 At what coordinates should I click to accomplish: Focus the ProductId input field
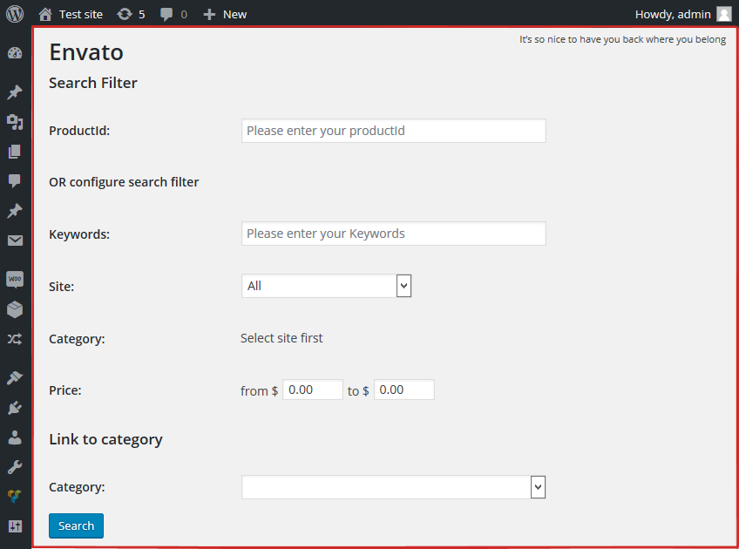pyautogui.click(x=394, y=131)
